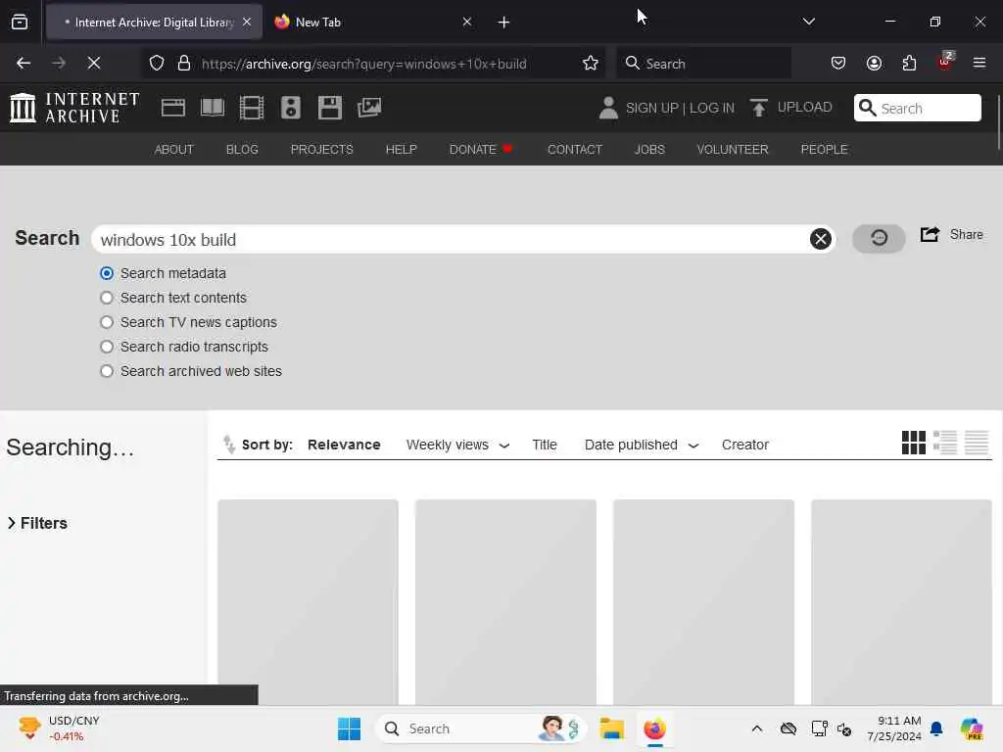The width and height of the screenshot is (1003, 752).
Task: Open File Explorer from taskbar
Action: point(611,728)
